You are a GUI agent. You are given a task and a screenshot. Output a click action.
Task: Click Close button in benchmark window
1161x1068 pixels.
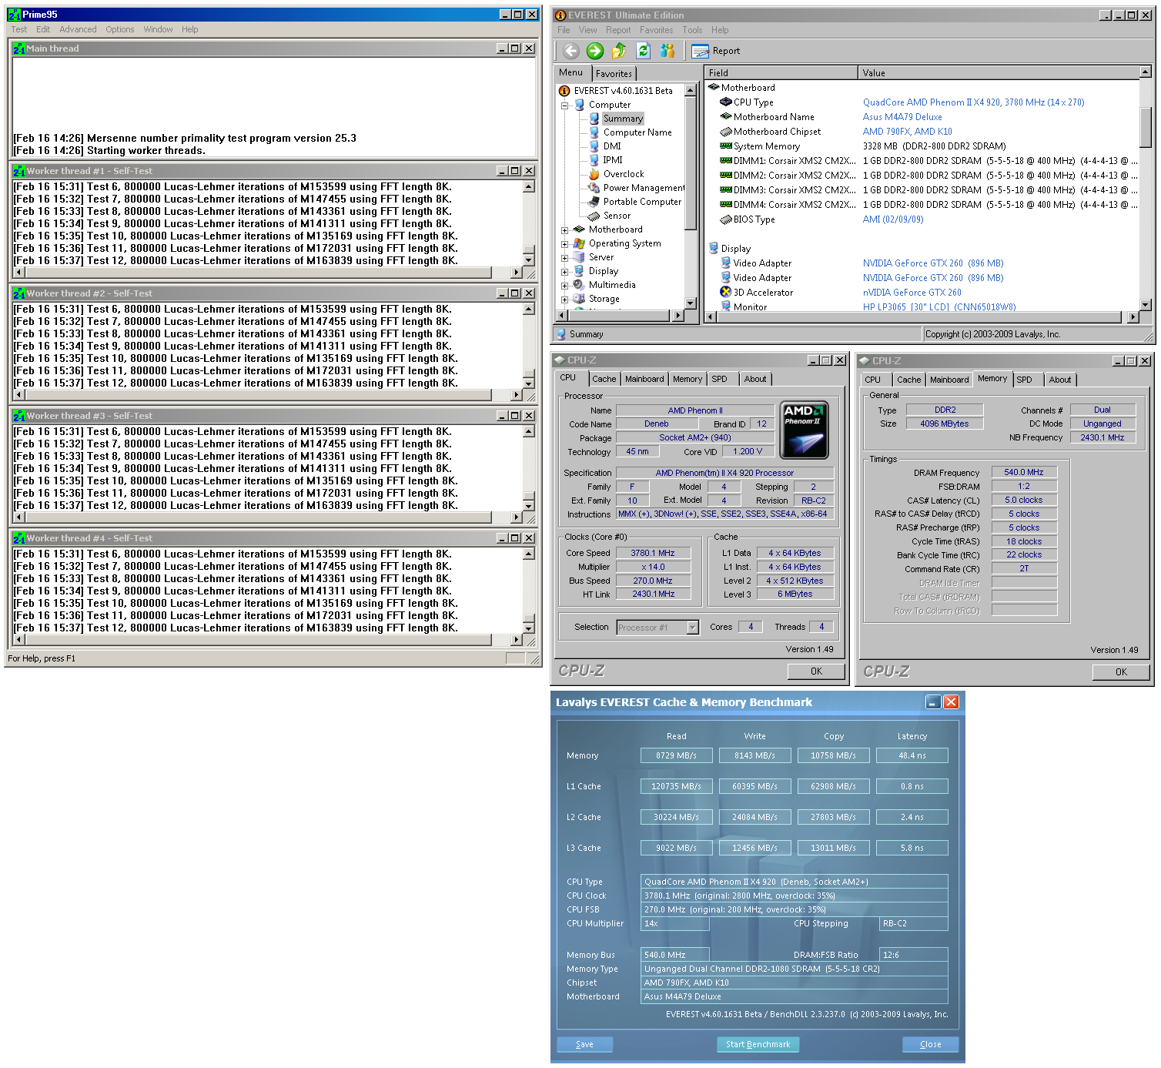tap(930, 1044)
